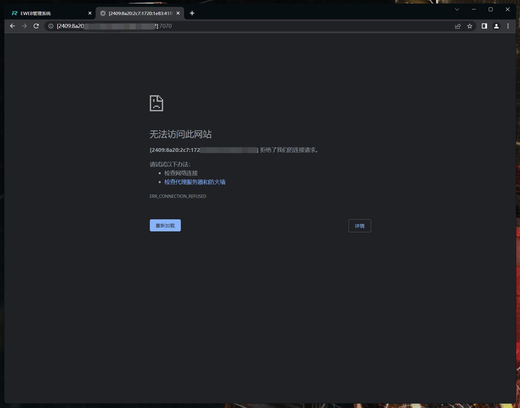Minimize the browser window
Screen dimensions: 520x408
pyautogui.click(x=474, y=9)
